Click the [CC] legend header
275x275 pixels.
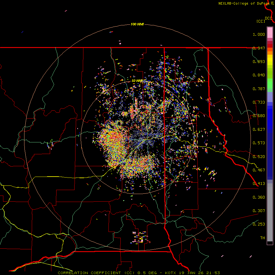click(x=261, y=21)
